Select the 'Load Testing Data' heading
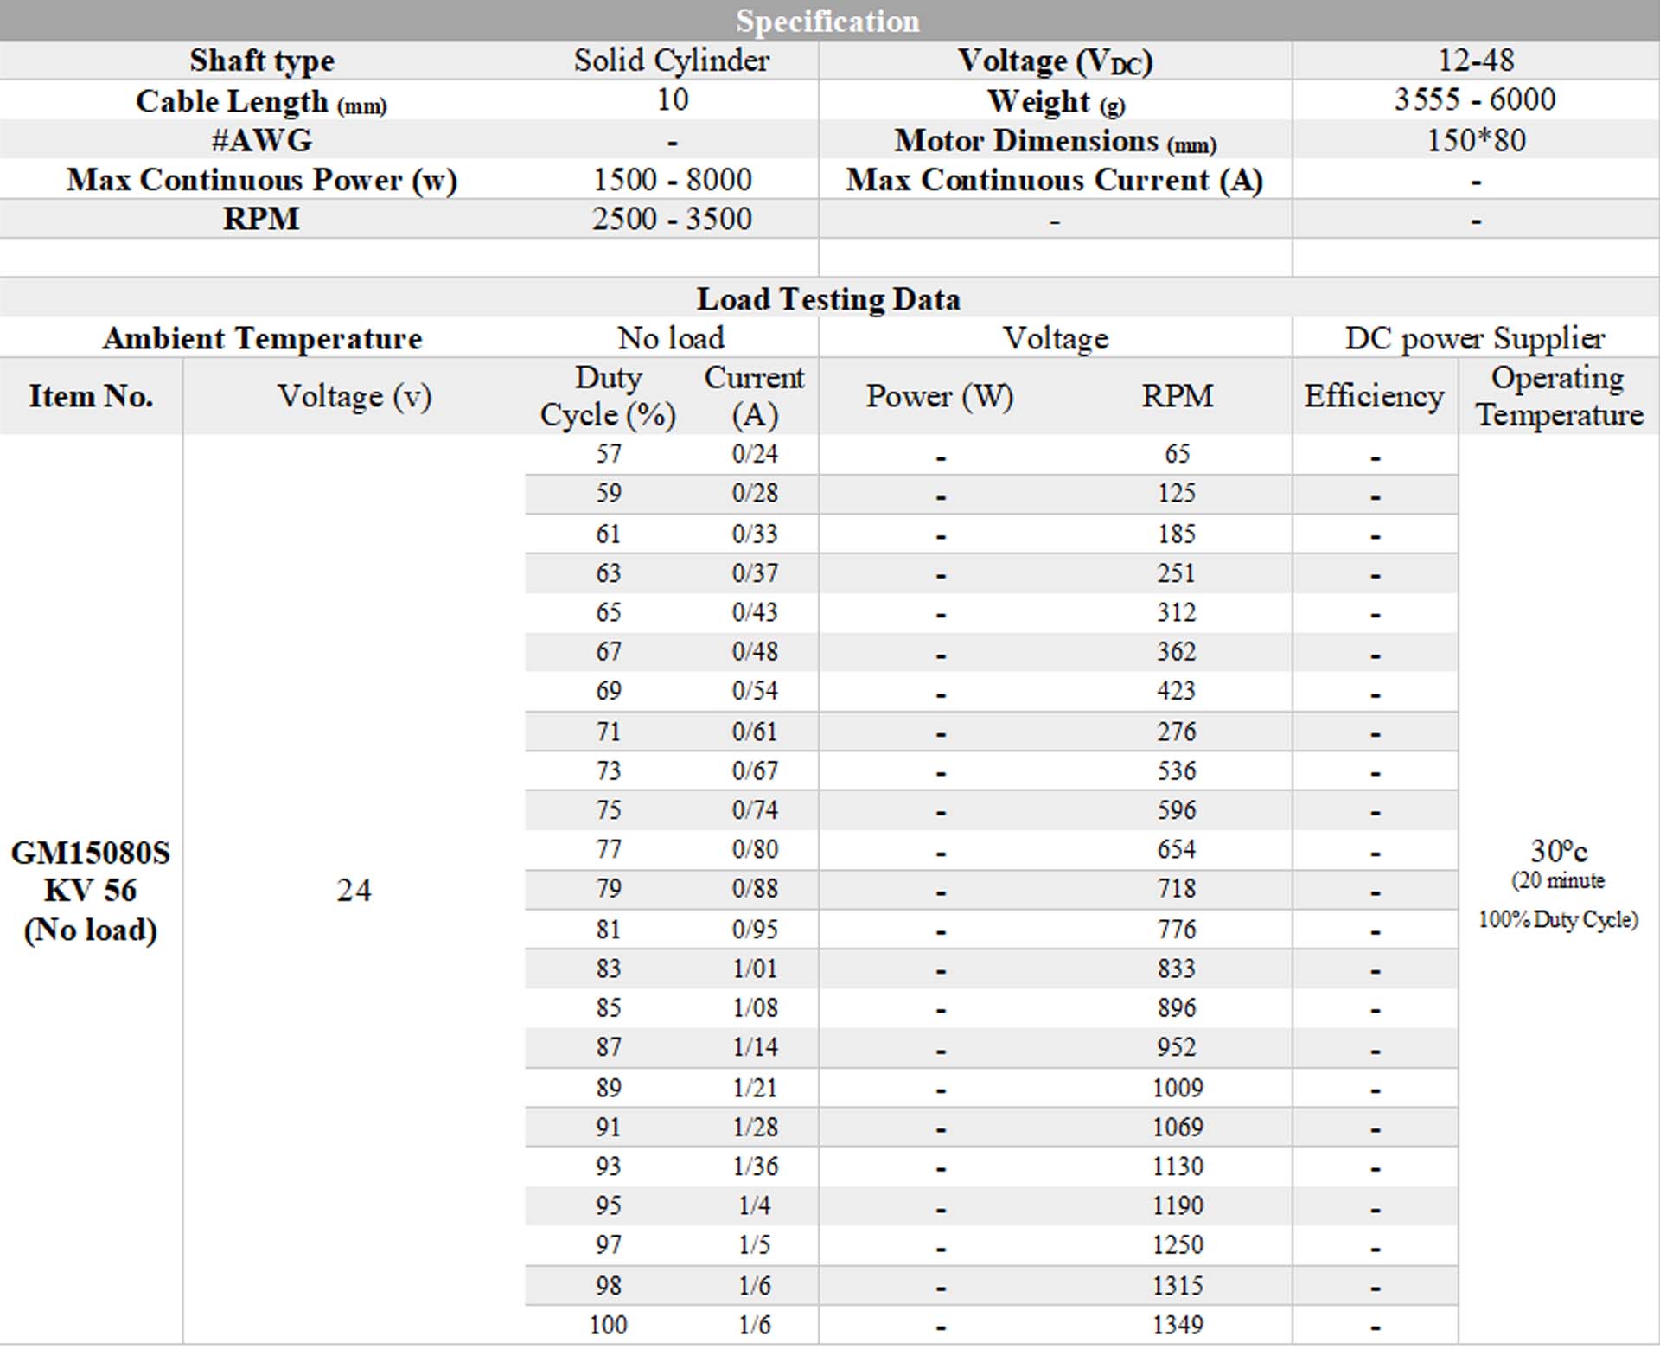The width and height of the screenshot is (1660, 1349). pos(828,298)
